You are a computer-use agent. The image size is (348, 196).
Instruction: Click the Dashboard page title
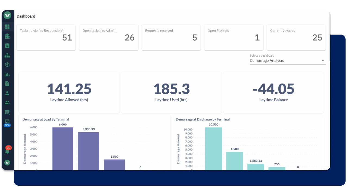coord(26,16)
